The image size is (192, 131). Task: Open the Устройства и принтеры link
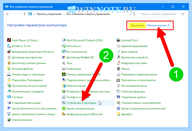81,103
